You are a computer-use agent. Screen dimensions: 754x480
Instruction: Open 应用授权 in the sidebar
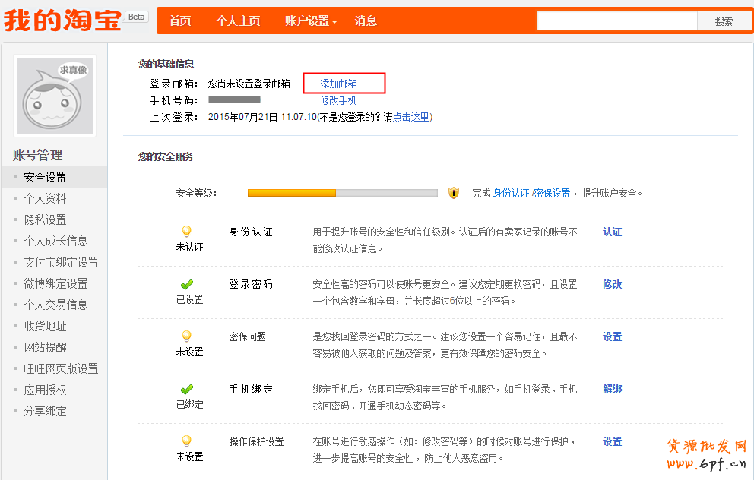45,390
